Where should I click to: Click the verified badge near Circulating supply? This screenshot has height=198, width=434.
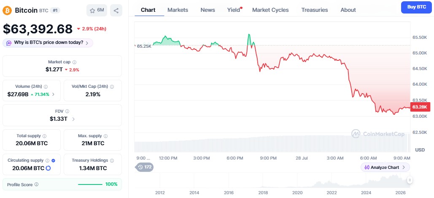click(x=54, y=160)
